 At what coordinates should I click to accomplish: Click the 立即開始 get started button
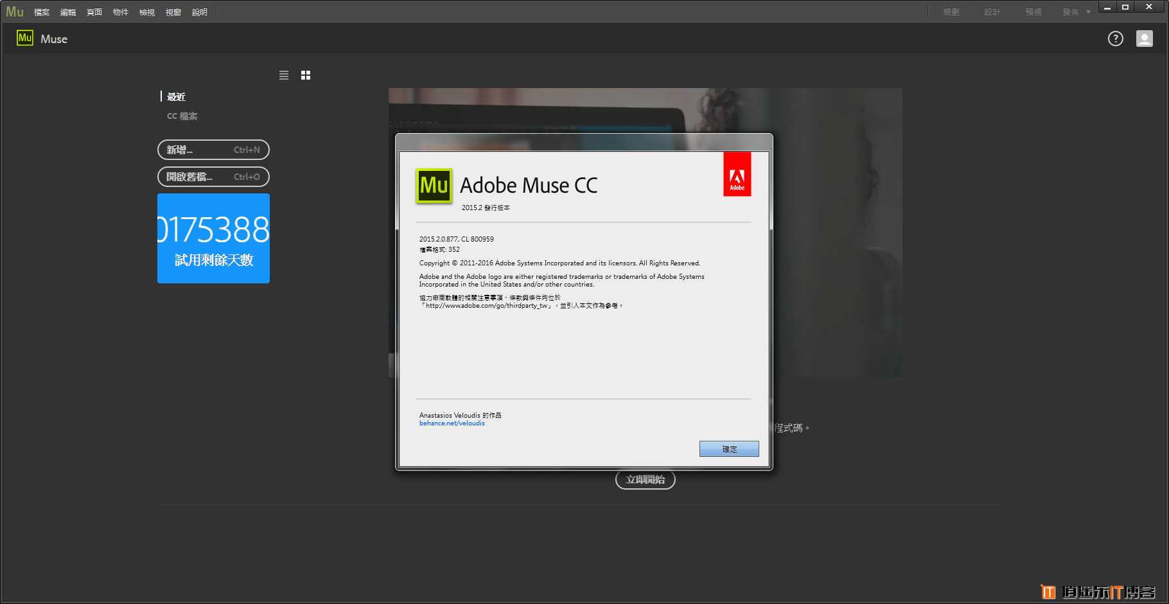click(646, 479)
